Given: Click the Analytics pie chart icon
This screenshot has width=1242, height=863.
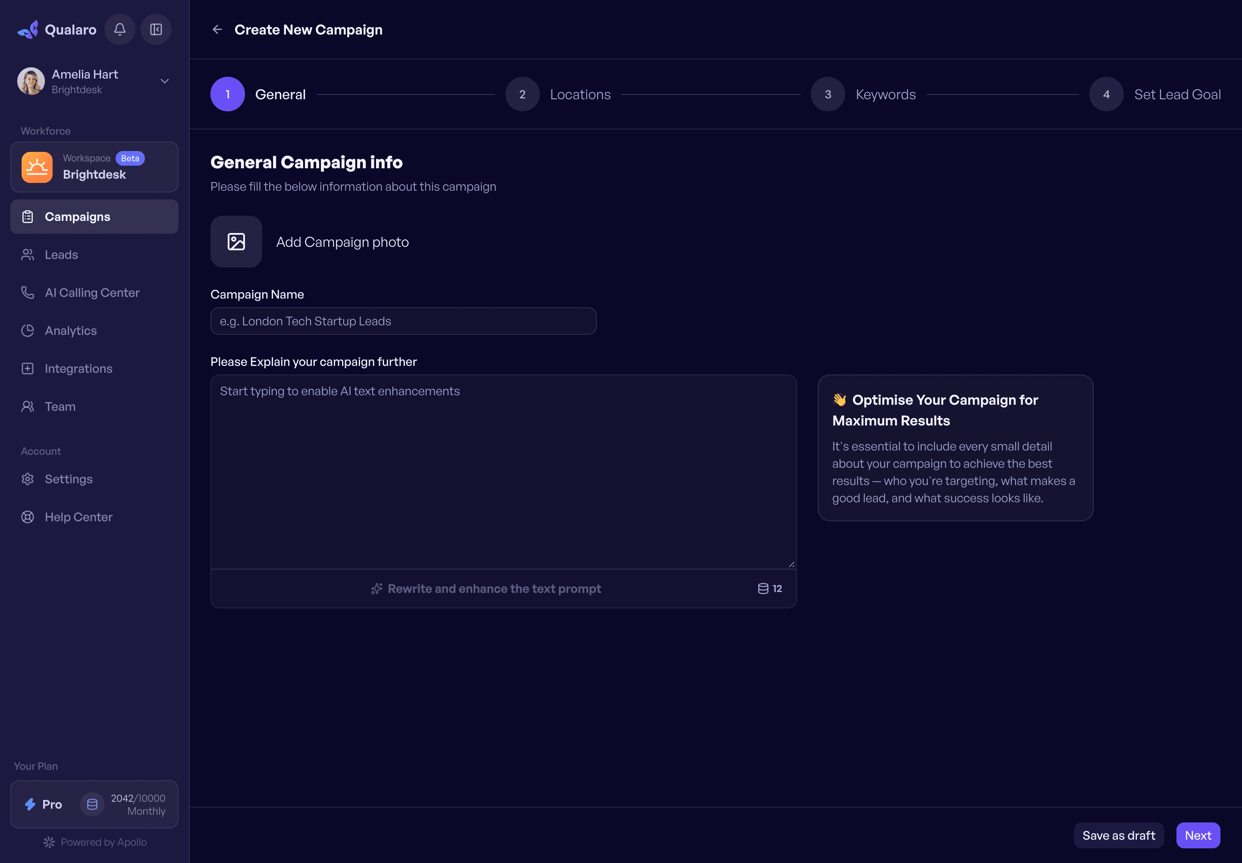Looking at the screenshot, I should (28, 331).
